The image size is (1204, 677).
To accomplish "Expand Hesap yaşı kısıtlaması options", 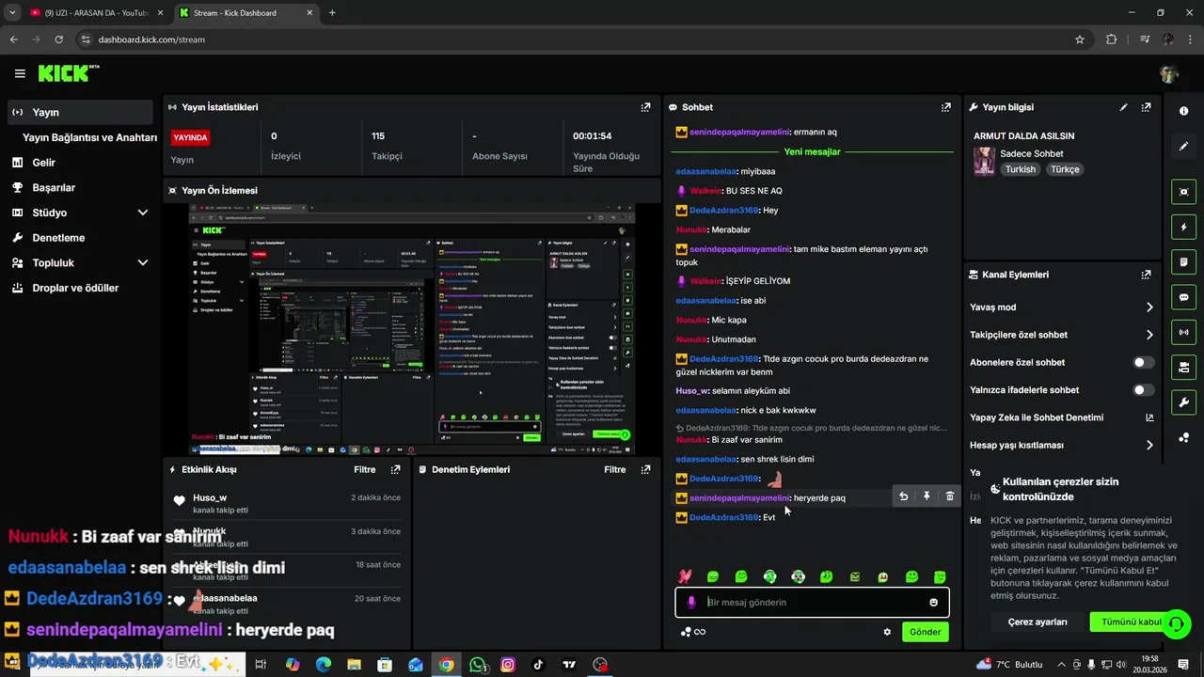I will click(x=1149, y=445).
